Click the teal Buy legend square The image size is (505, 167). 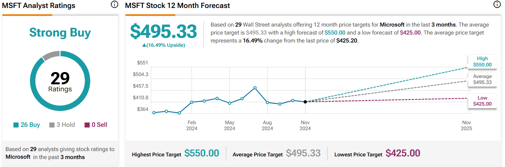[16, 125]
